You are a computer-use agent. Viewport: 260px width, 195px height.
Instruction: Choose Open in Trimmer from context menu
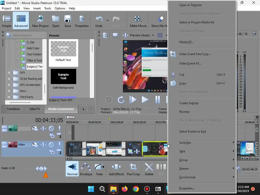point(202,5)
